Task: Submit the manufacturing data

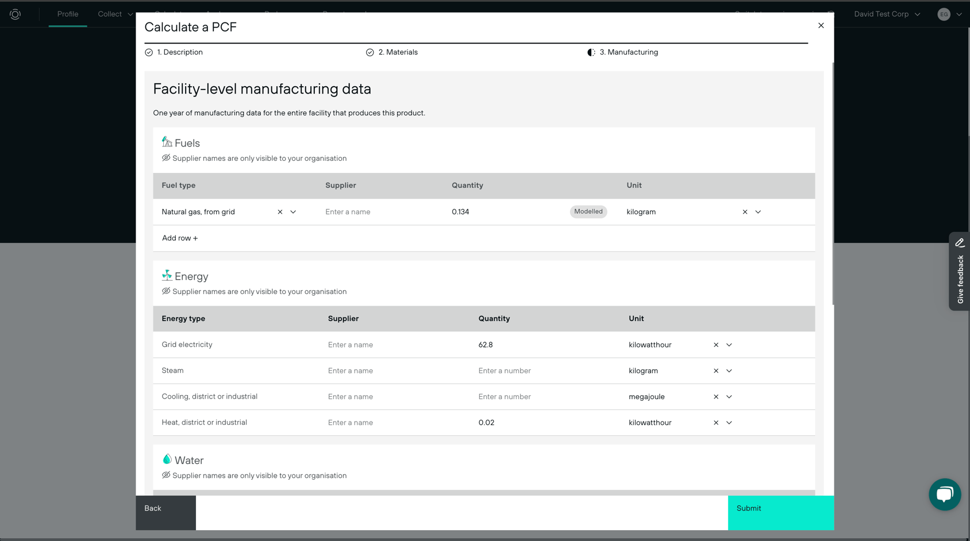Action: click(x=780, y=512)
